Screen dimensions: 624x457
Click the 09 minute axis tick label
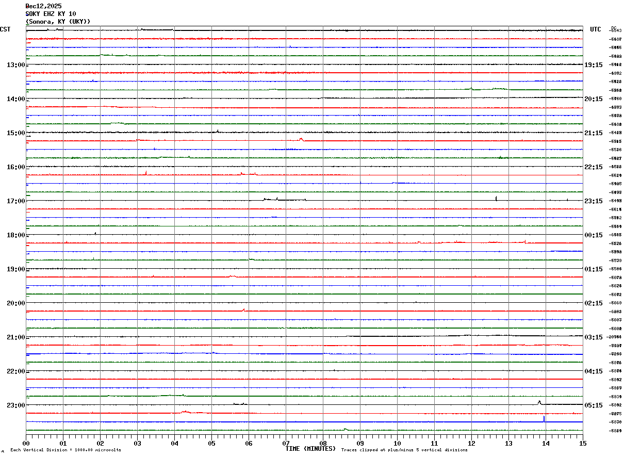coord(360,443)
